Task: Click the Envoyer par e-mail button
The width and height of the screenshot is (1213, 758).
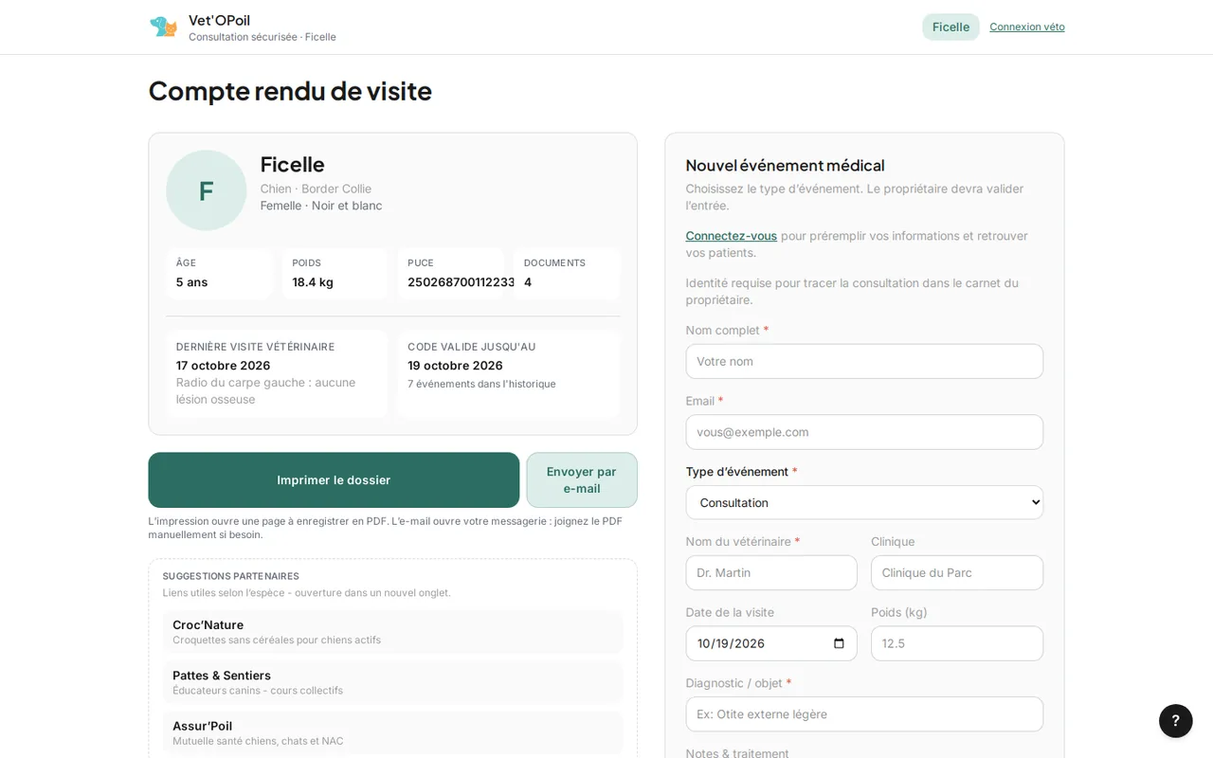Action: tap(582, 479)
